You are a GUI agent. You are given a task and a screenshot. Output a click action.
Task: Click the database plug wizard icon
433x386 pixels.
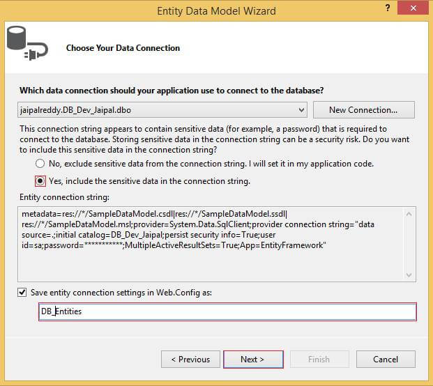click(26, 47)
